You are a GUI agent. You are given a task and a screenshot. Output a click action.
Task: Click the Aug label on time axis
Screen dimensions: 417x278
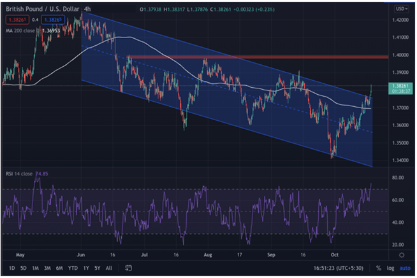(208, 254)
